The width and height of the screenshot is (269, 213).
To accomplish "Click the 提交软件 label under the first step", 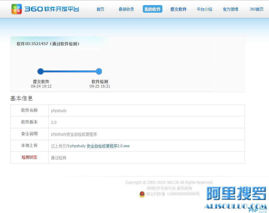I will [41, 82].
